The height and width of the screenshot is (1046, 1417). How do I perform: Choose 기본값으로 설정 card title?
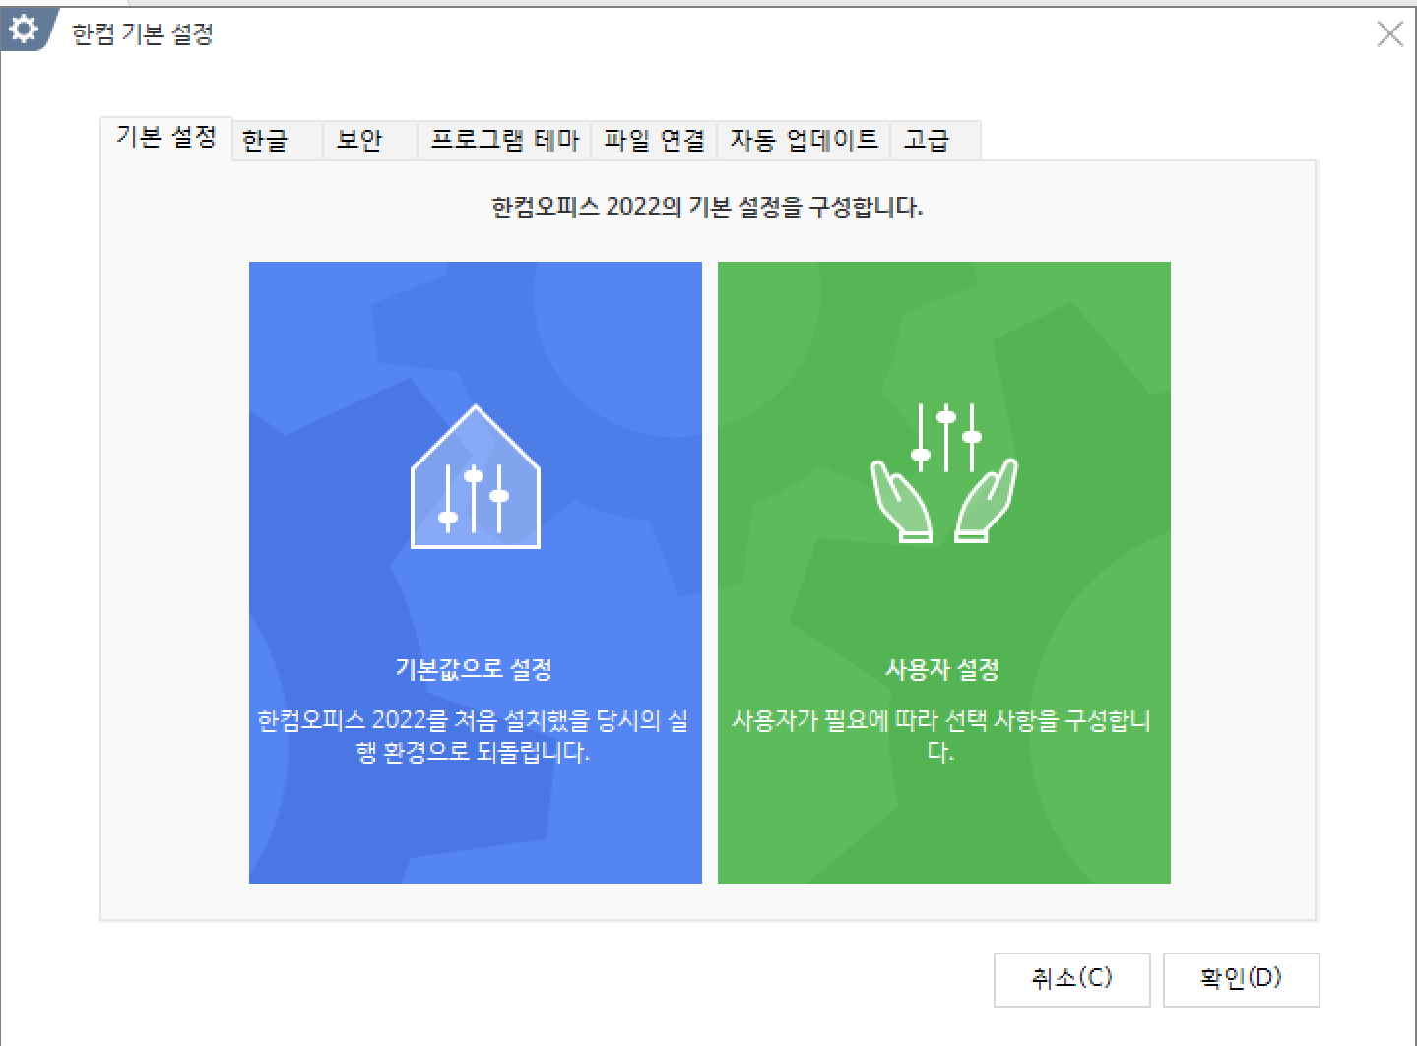(474, 669)
